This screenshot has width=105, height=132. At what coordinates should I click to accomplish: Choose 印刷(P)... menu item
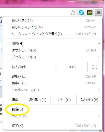point(52,77)
